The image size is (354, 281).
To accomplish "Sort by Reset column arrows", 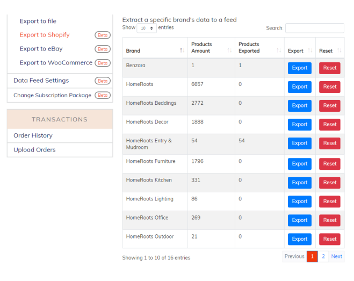I will pyautogui.click(x=339, y=51).
